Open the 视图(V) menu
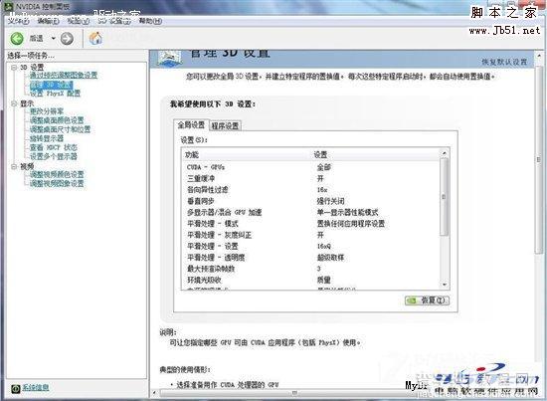547x401 pixels. tap(79, 21)
